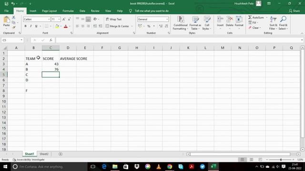The image size is (305, 171).
Task: Add a new sheet with the plus icon
Action: point(61,154)
